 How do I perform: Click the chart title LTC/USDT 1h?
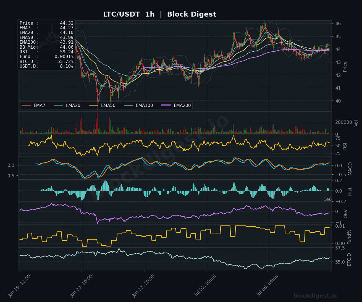[129, 14]
